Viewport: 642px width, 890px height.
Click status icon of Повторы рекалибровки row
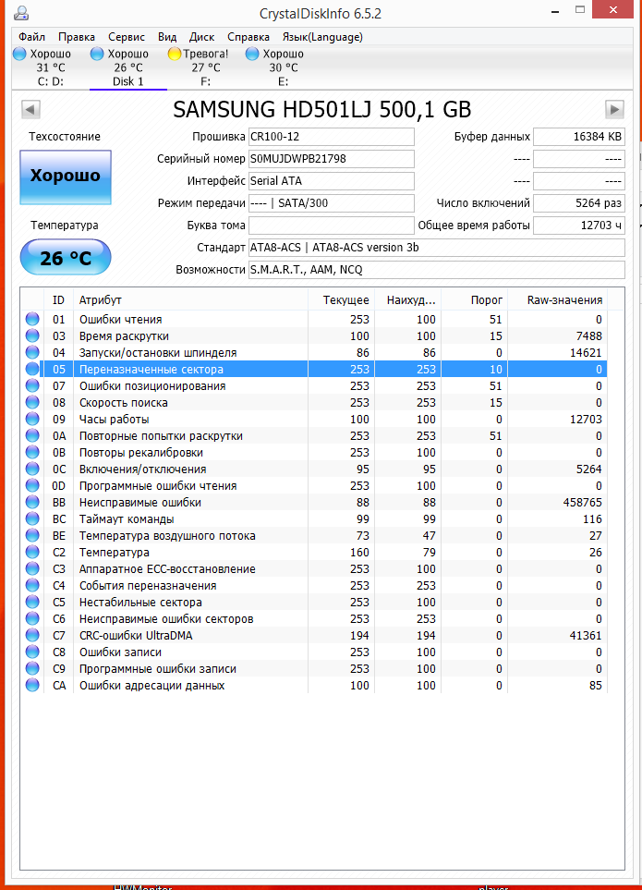[32, 452]
